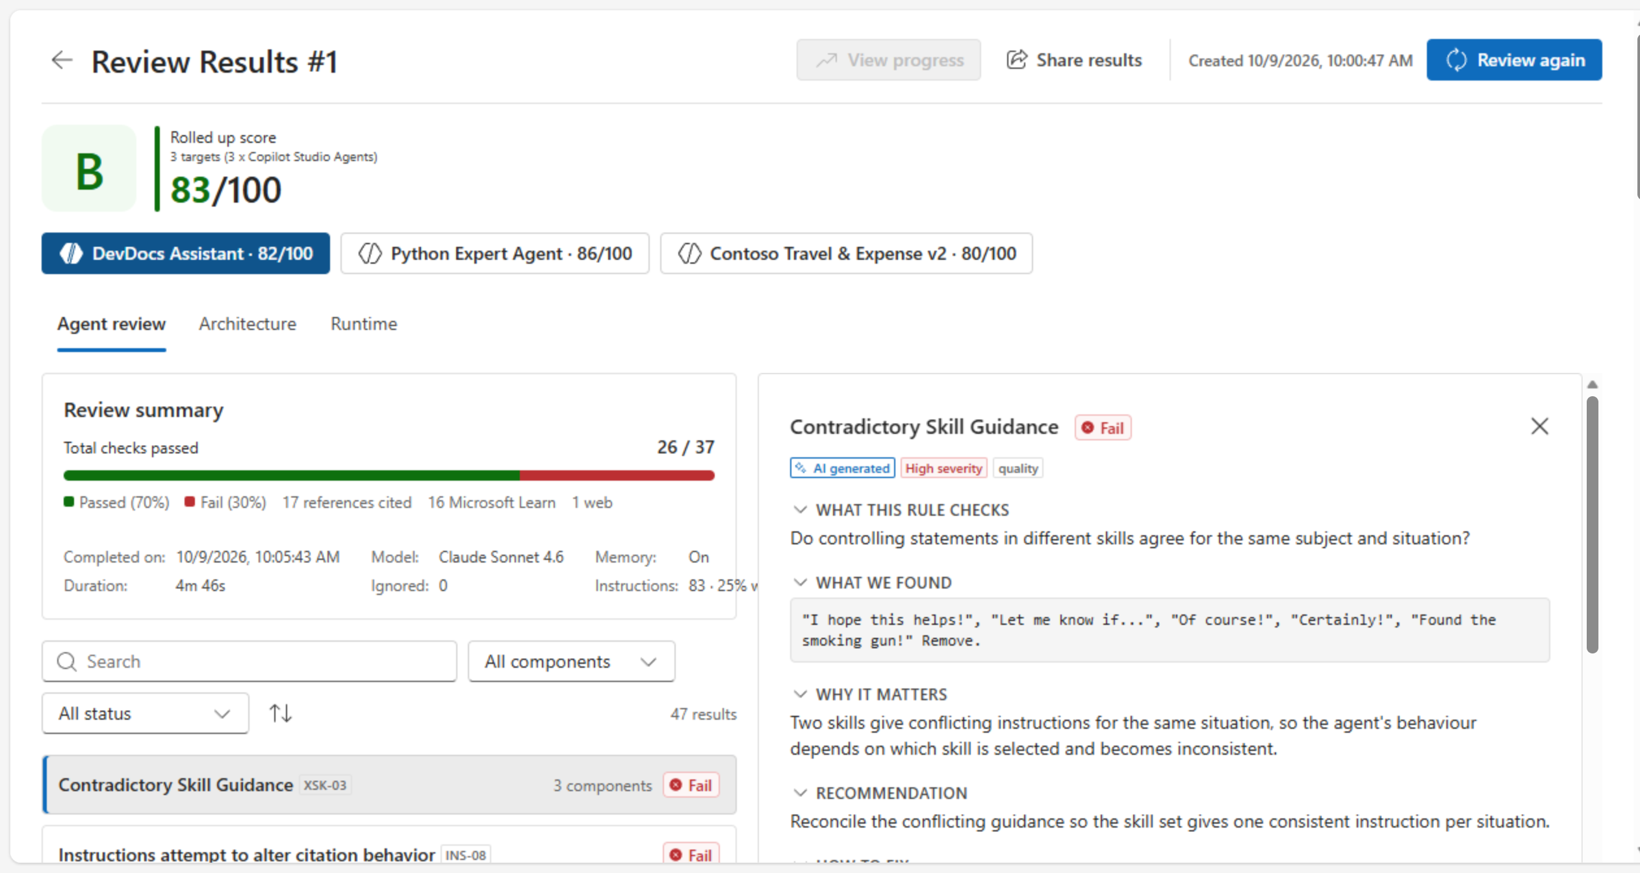Click the Claude Sonnet 4.6 model value

tap(501, 557)
